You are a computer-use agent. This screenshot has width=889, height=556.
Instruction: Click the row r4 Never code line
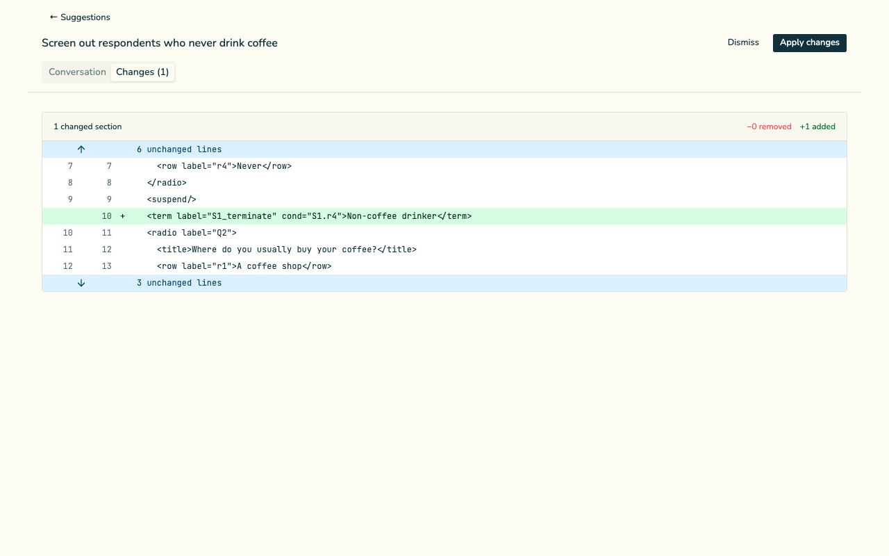coord(444,166)
